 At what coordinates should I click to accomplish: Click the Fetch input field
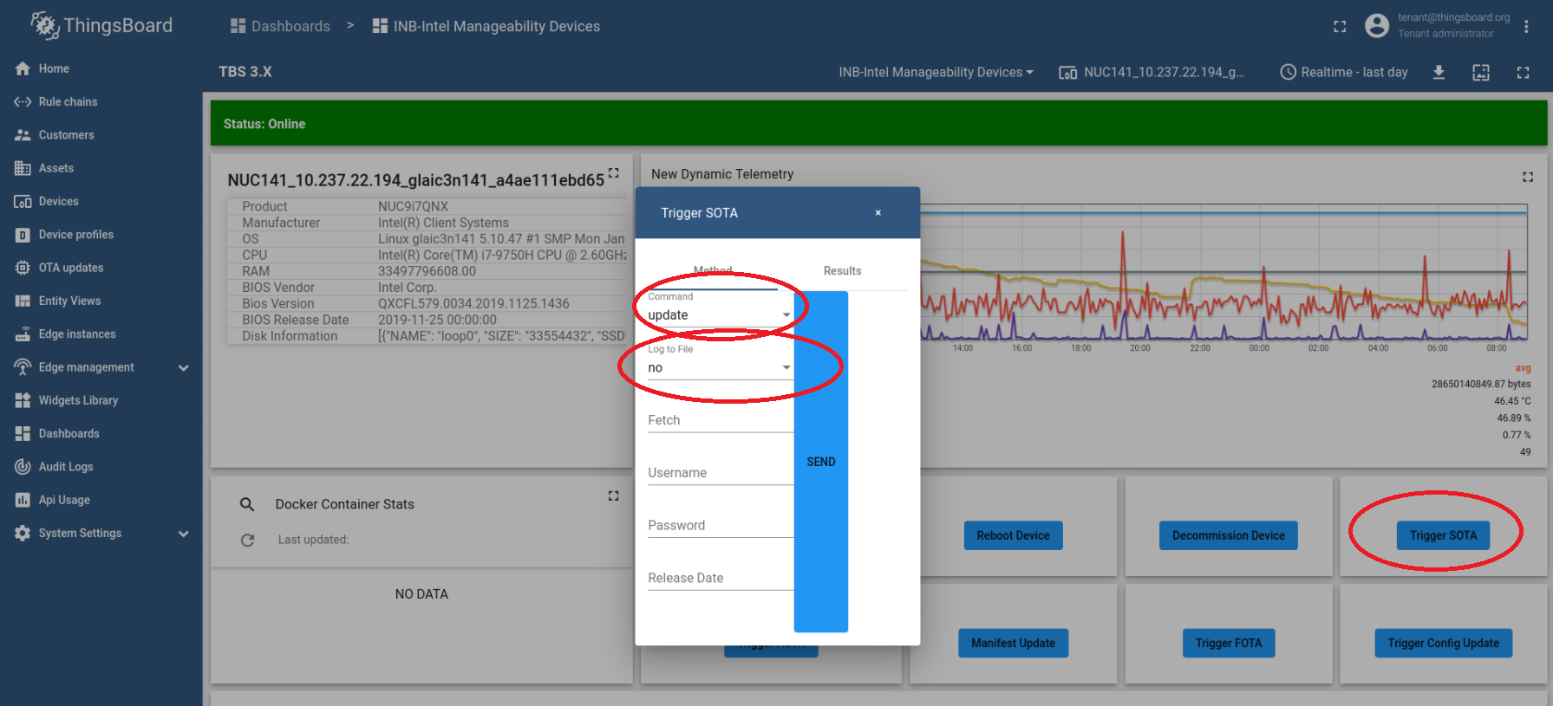tap(721, 420)
